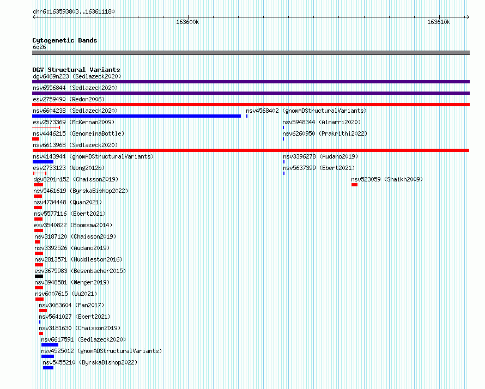Viewport: 485px width, 389px height.
Task: Click the blue bar under nsv4525012
Action: (x=47, y=356)
